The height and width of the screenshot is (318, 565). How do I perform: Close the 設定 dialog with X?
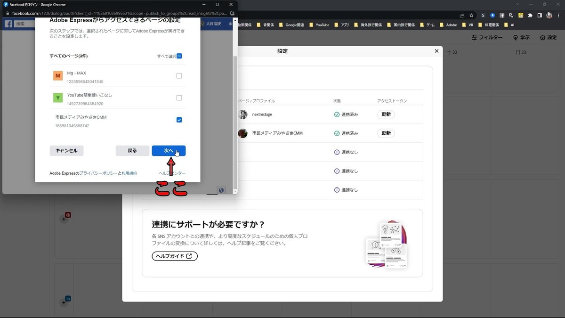point(436,51)
